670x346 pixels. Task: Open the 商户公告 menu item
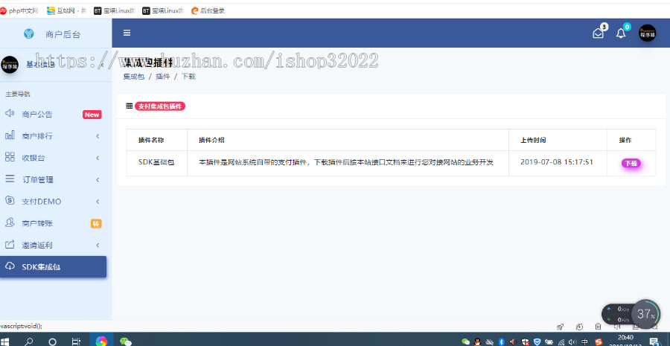(54, 114)
